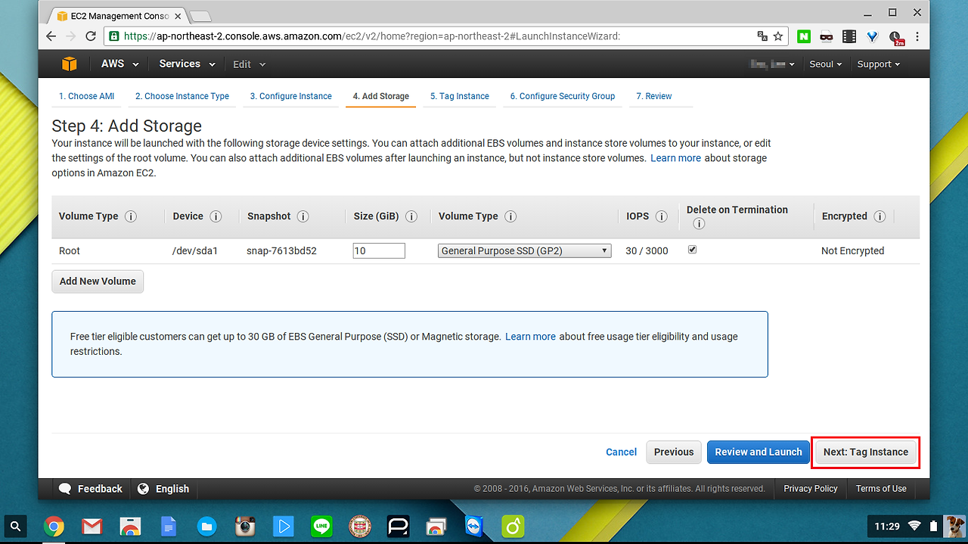Open the Chrome three-dot menu

[917, 36]
